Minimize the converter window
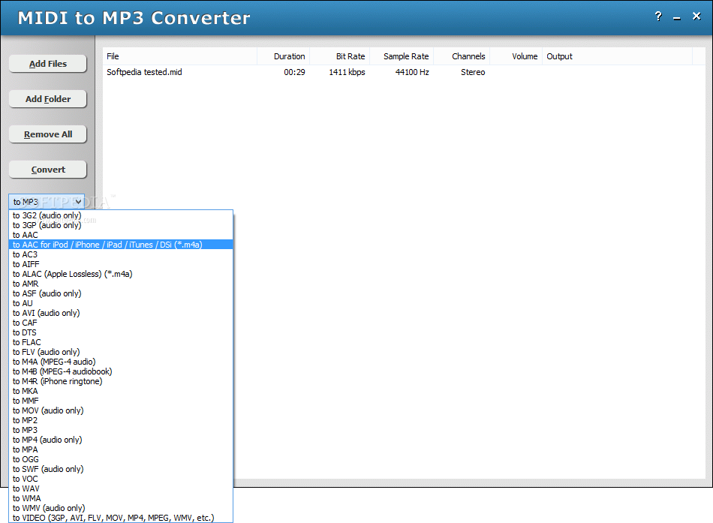Screen dimensions: 713x523 (677, 17)
